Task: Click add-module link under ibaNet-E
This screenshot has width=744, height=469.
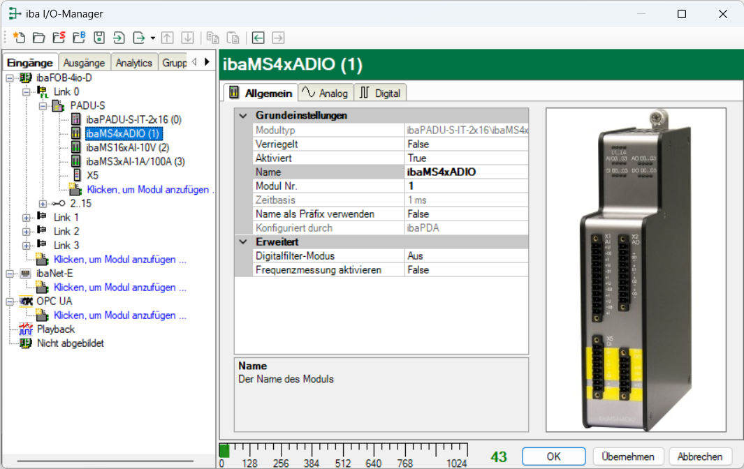Action: coord(119,288)
